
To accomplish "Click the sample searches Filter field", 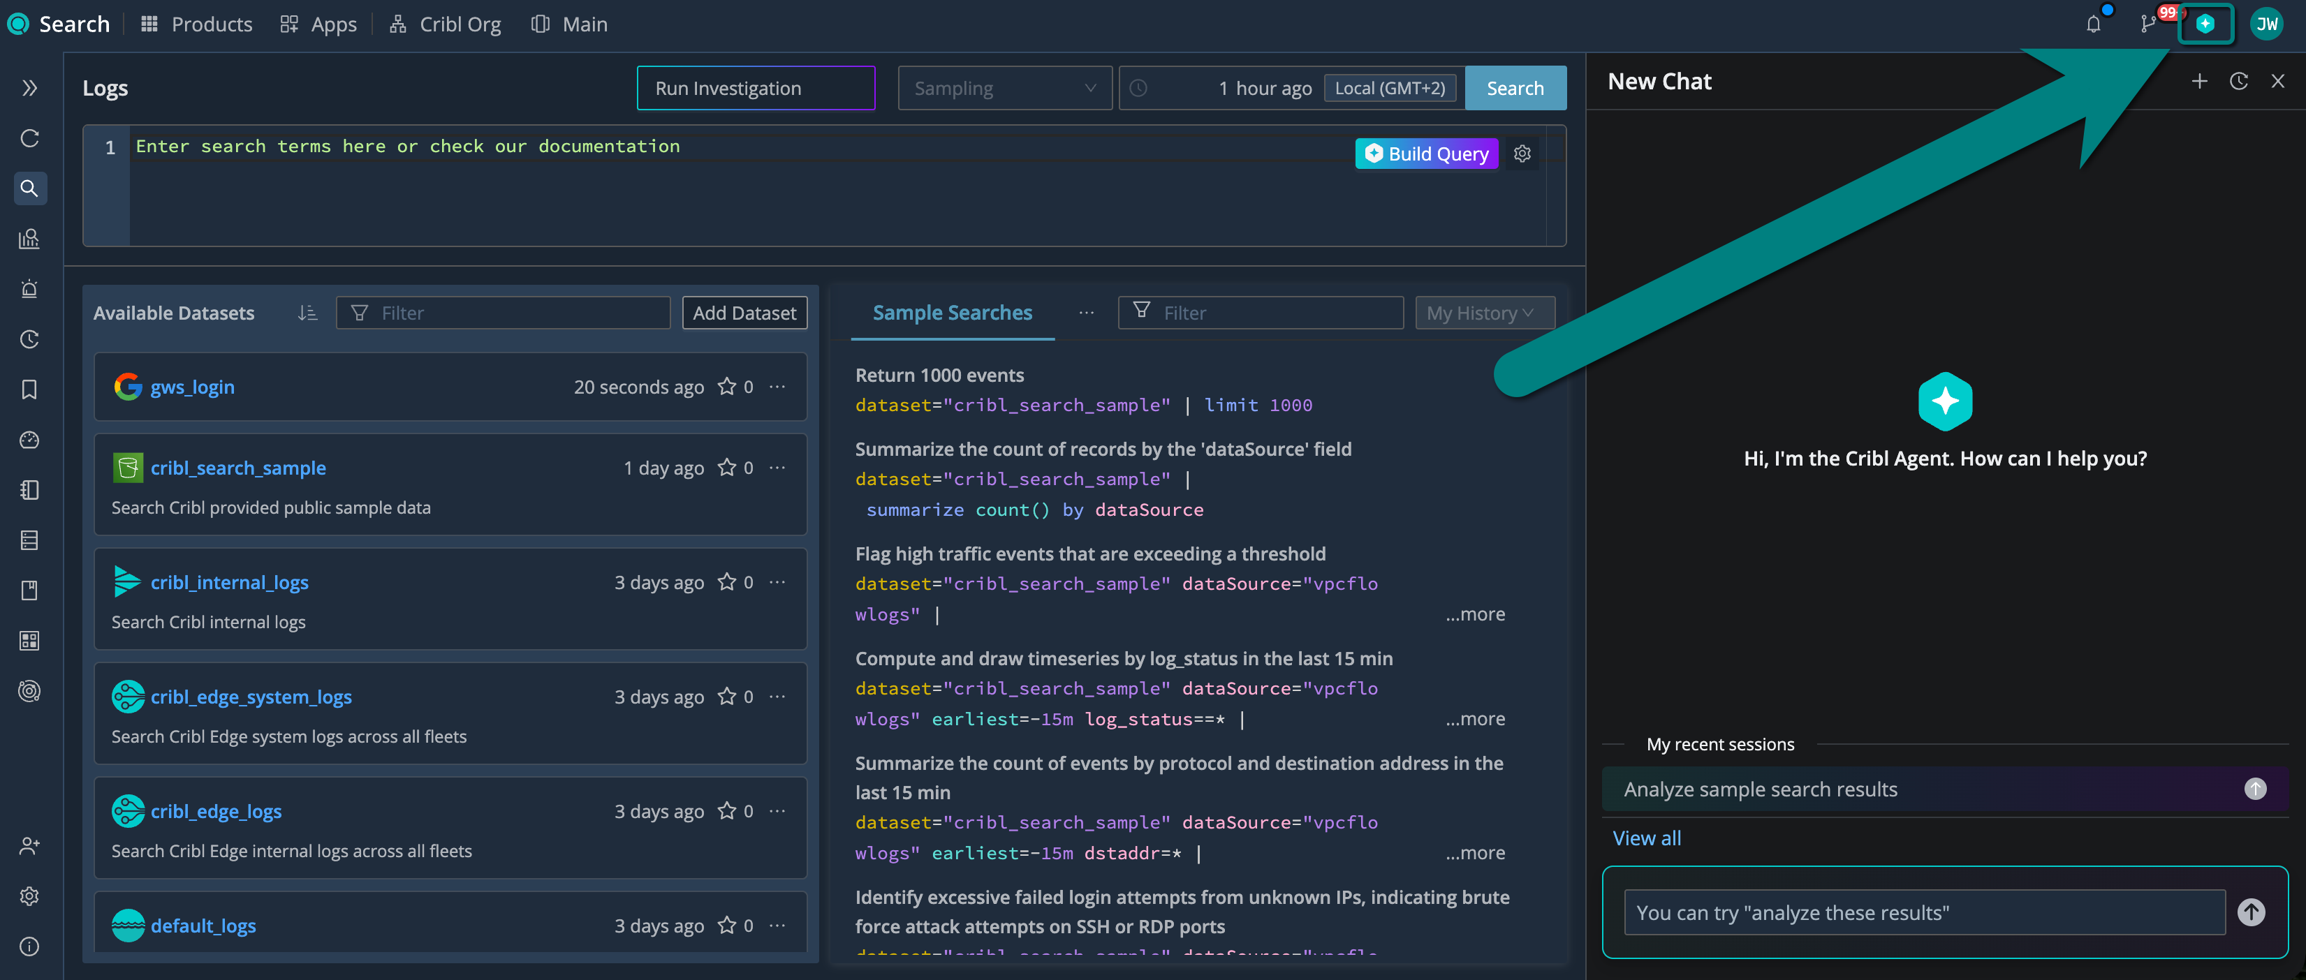I will (1261, 313).
